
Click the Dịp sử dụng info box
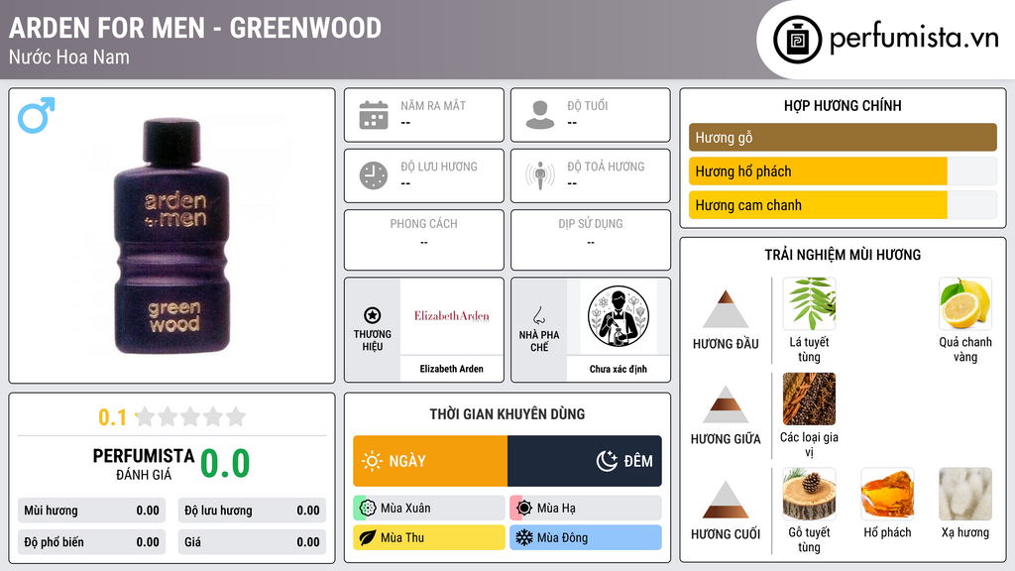(x=591, y=240)
